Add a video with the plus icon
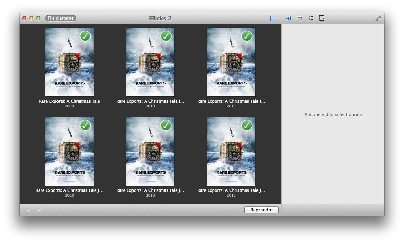 pos(28,210)
